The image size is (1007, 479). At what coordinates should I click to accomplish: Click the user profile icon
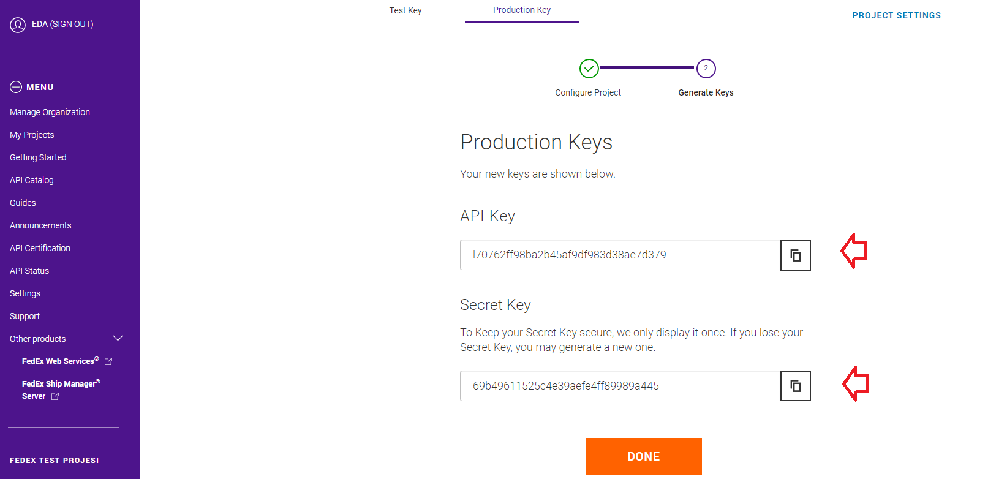click(x=18, y=25)
